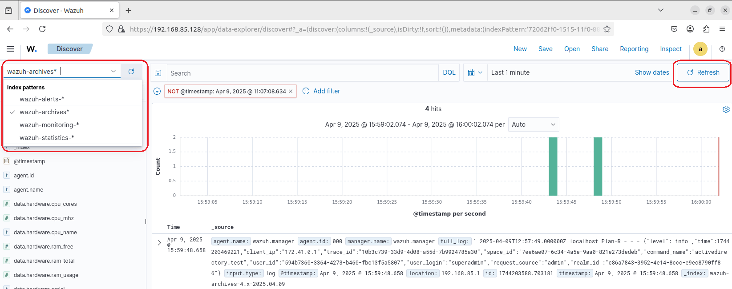Toggle DQL query language switch
Image resolution: width=732 pixels, height=289 pixels.
coord(449,72)
